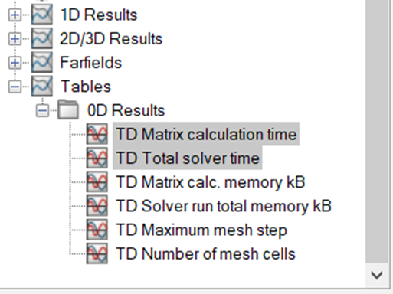Click the scrollbar down arrow
The height and width of the screenshot is (294, 393).
tap(377, 275)
